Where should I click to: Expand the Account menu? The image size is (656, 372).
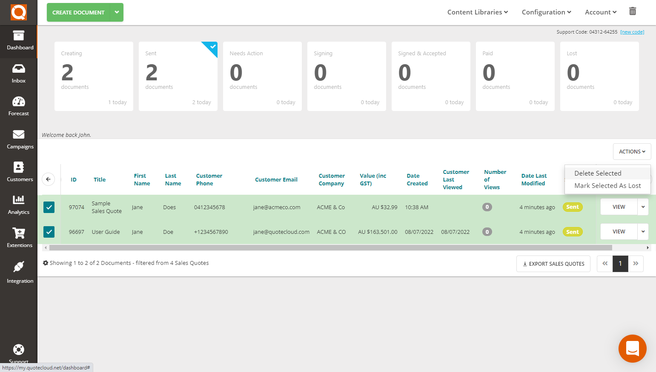point(600,12)
